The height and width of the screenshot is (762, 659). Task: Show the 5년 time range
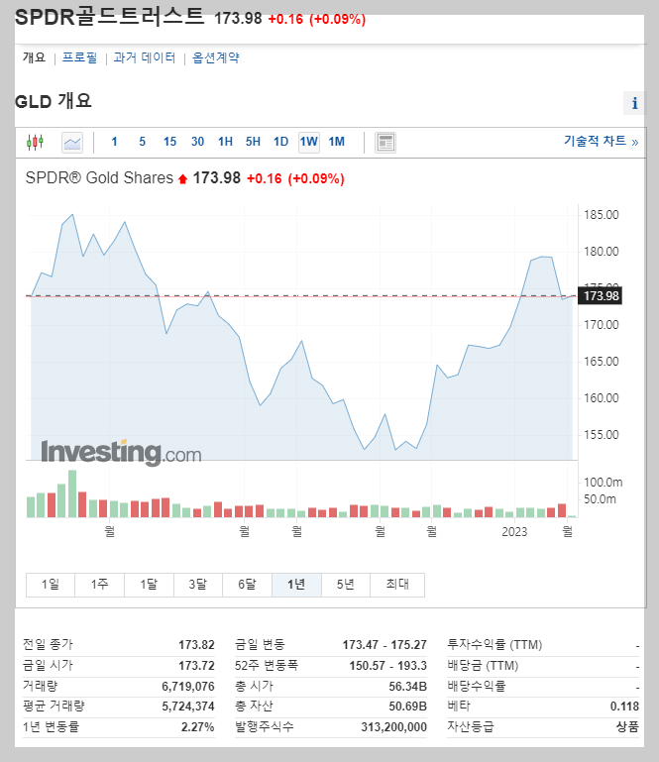click(x=346, y=585)
